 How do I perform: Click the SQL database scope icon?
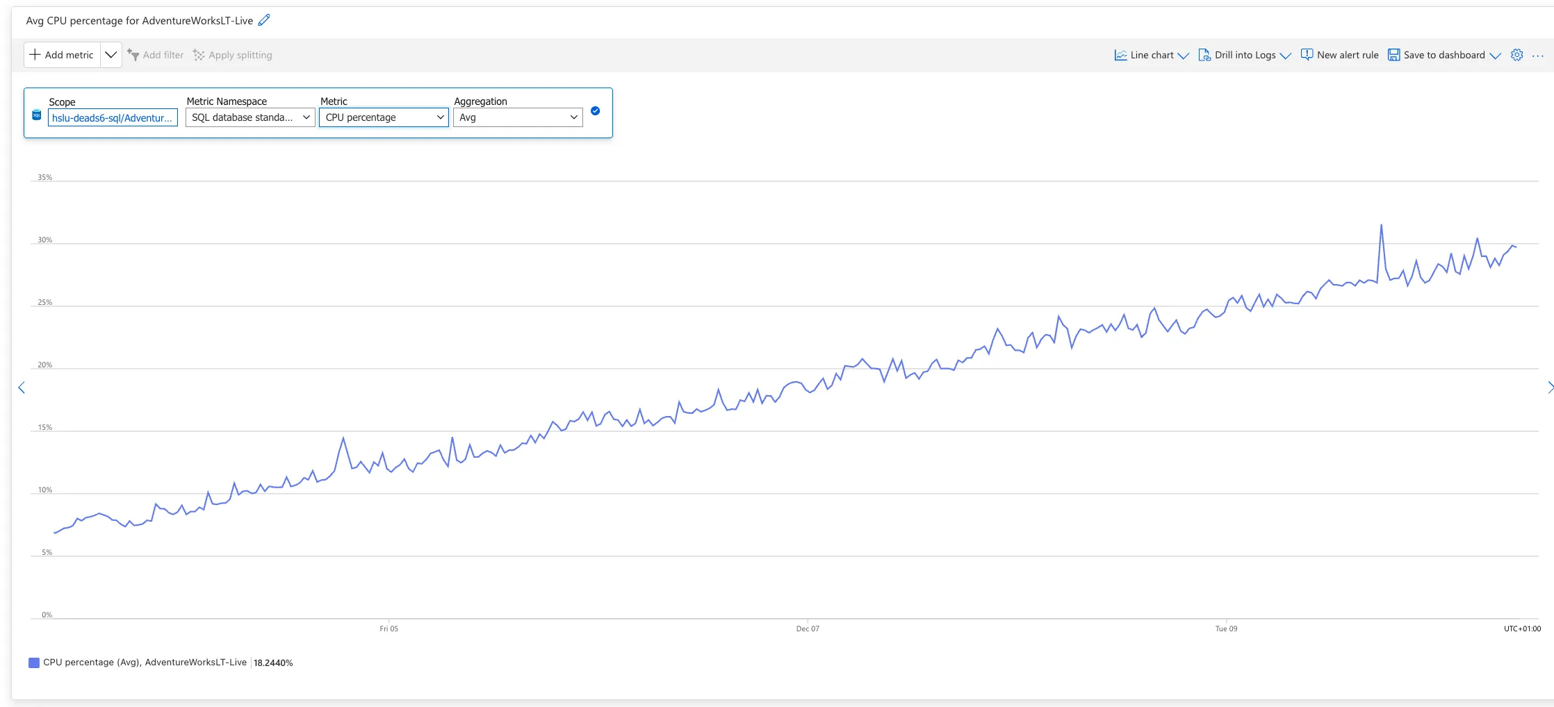click(x=37, y=115)
